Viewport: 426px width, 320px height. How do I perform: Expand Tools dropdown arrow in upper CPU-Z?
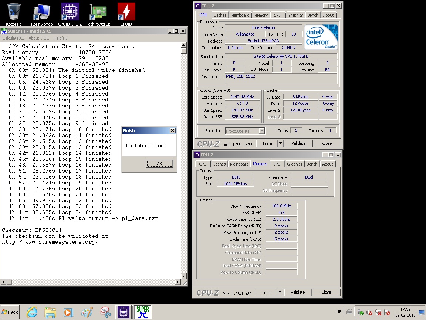pos(280,143)
